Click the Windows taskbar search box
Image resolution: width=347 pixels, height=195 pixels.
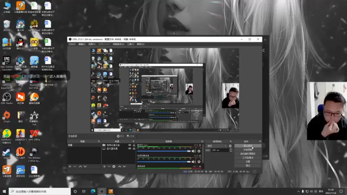(x=40, y=191)
